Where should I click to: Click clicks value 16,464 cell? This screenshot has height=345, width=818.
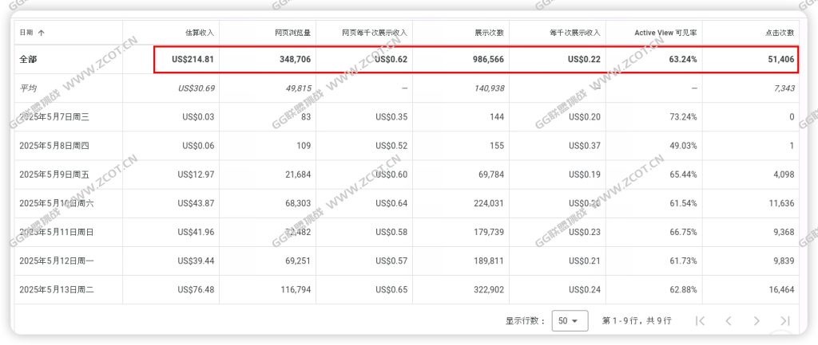[782, 290]
